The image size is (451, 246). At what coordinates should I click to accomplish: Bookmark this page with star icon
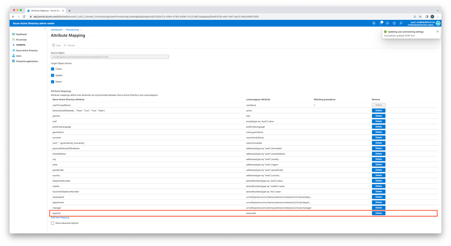click(x=420, y=17)
